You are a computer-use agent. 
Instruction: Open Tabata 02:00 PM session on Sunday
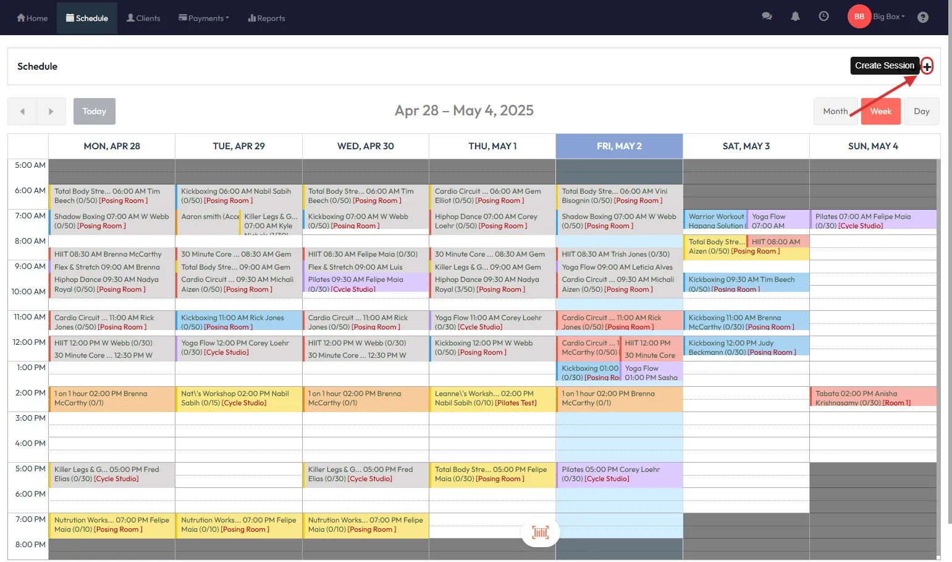click(872, 398)
